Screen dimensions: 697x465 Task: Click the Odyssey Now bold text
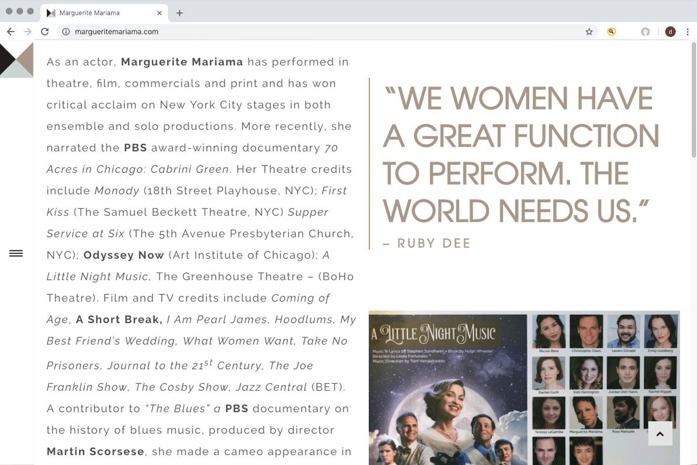click(123, 255)
